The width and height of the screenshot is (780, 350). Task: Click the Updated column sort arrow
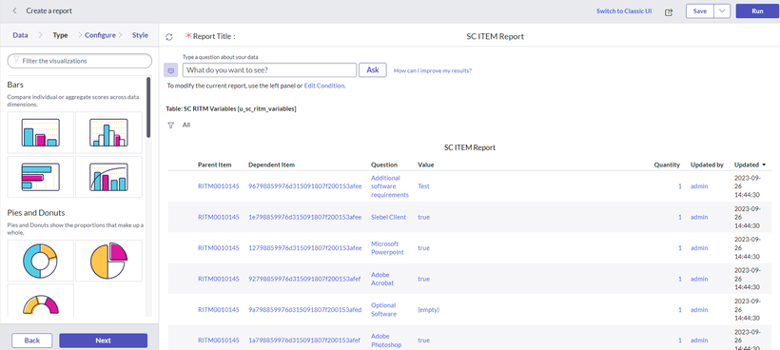click(x=764, y=165)
